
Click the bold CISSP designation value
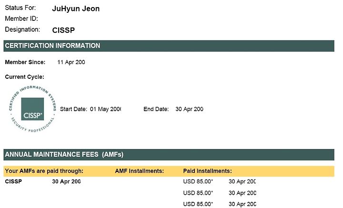(x=63, y=30)
